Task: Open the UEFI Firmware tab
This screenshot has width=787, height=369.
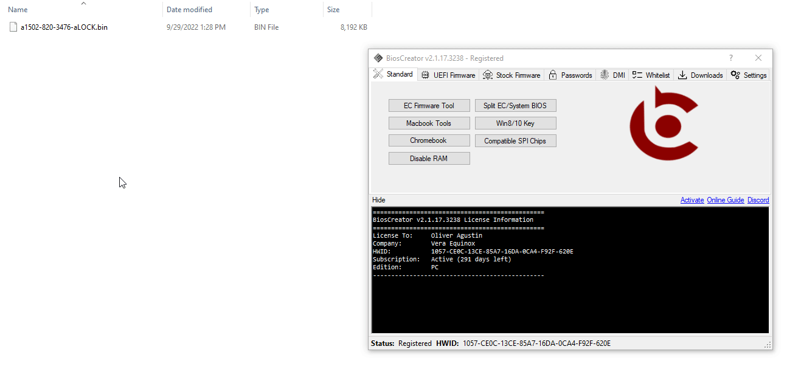Action: coord(448,75)
